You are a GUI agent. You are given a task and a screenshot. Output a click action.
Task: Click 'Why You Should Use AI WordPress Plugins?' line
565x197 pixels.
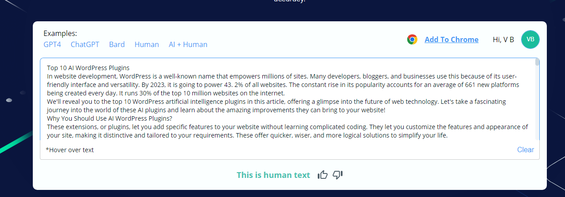(109, 118)
